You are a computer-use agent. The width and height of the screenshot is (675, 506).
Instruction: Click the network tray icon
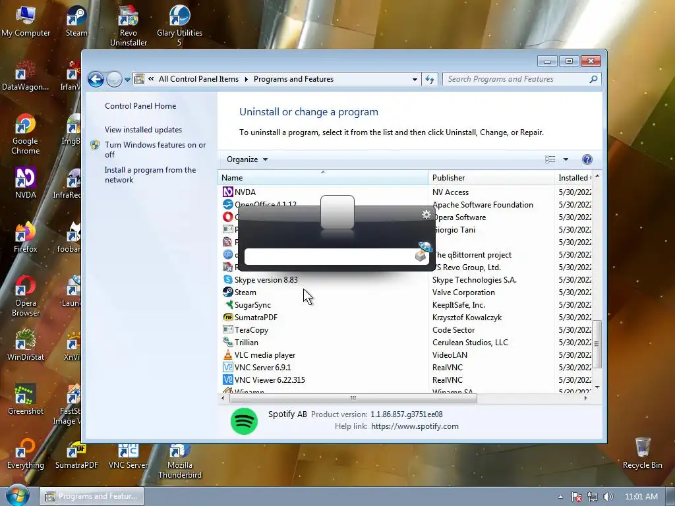pyautogui.click(x=593, y=497)
